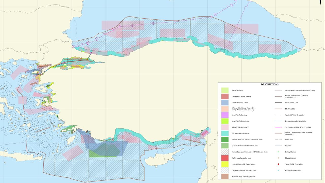The height and width of the screenshot is (183, 325).
Task: Click the pink Military Training Areas swatch
Action: click(x=225, y=127)
